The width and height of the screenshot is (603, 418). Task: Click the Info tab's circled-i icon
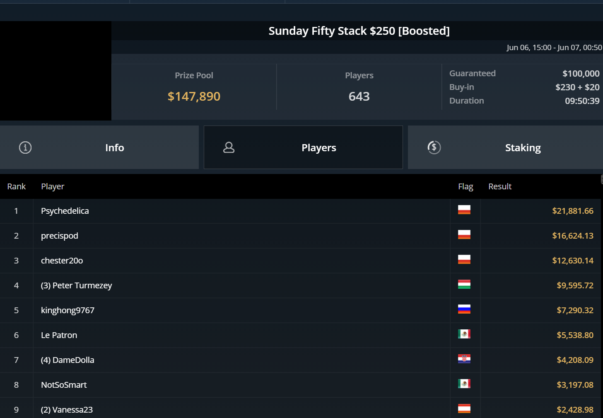point(25,147)
